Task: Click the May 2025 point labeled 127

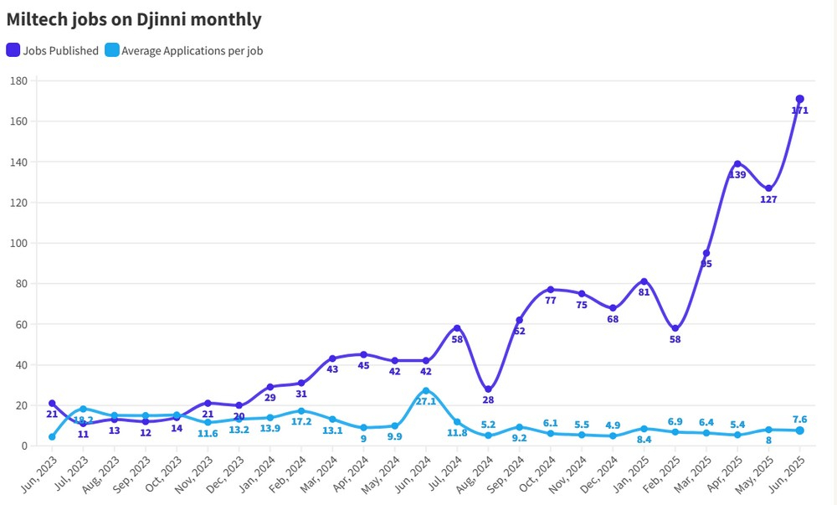Action: pos(768,188)
